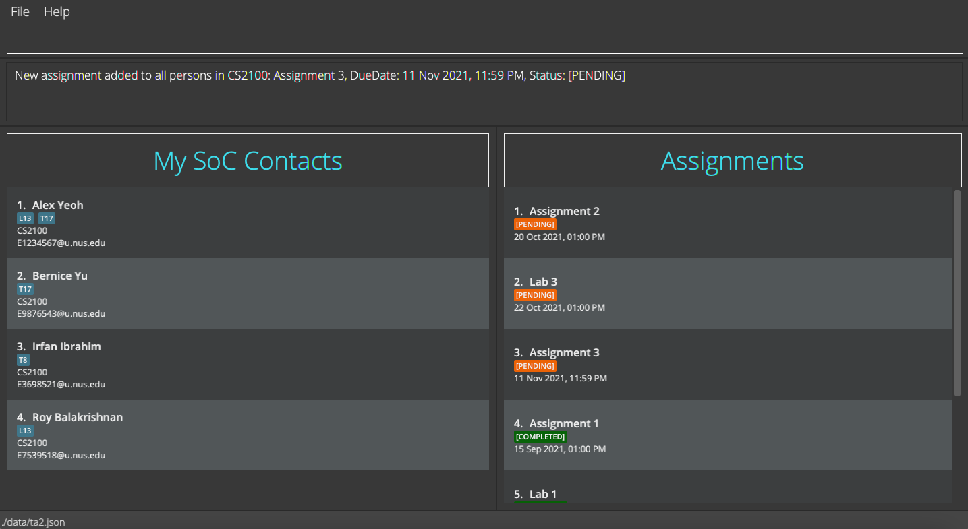Screen dimensions: 968x529
Task: Click the PENDING badge on Lab 3
Action: tap(535, 294)
